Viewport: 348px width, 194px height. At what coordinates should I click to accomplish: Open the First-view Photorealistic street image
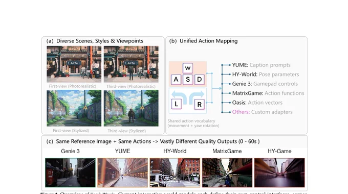[74, 64]
